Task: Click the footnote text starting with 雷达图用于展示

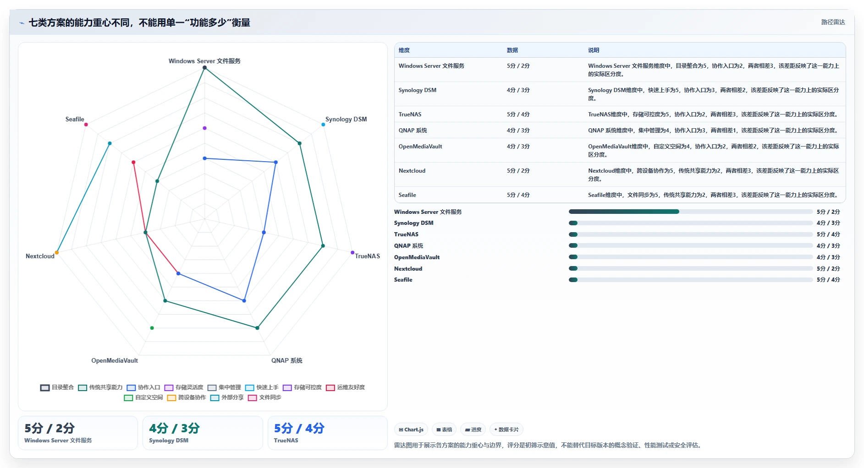Action: 549,445
